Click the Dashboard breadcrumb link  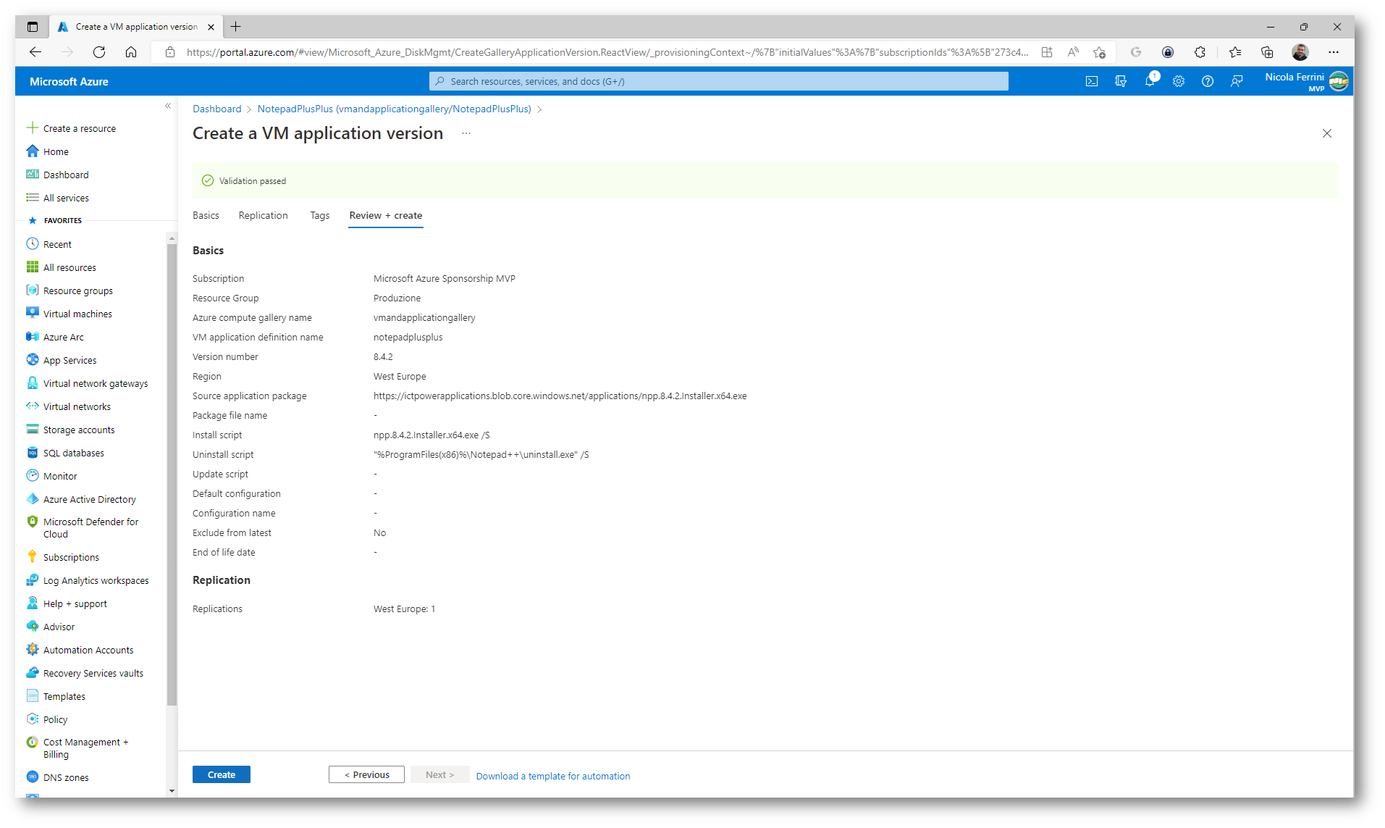(x=217, y=109)
